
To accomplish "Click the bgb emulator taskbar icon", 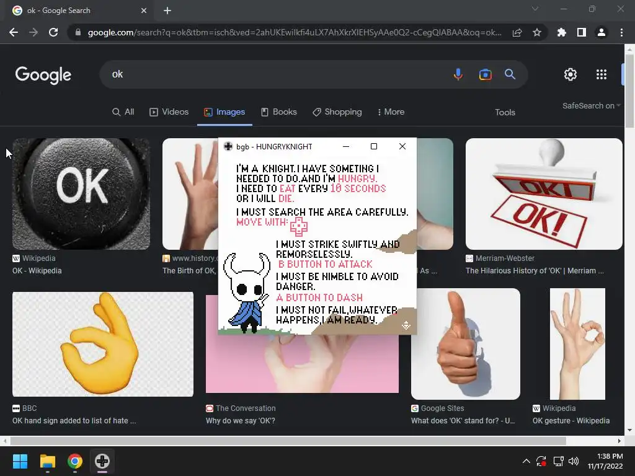I will pyautogui.click(x=102, y=461).
